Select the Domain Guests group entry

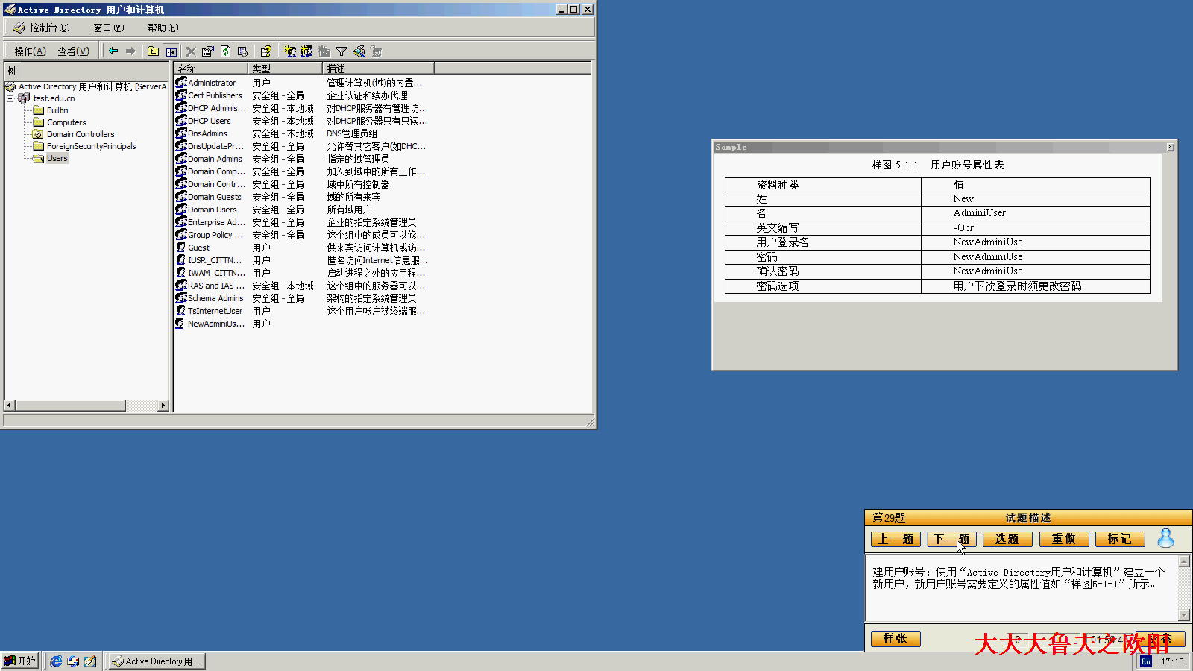click(214, 197)
